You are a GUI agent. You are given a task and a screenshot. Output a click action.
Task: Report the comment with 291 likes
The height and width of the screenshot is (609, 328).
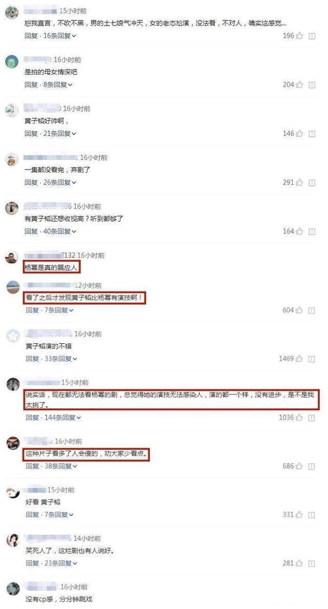coord(312,182)
